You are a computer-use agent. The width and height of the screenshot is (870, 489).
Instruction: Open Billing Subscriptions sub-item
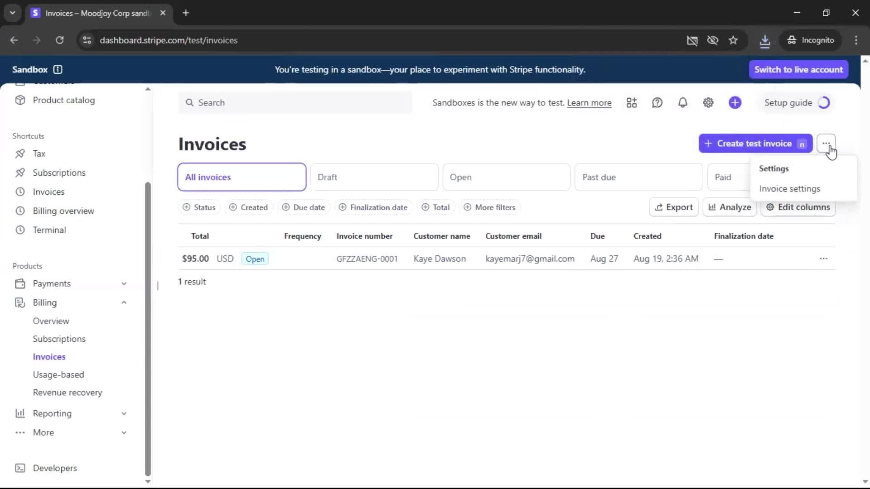pos(59,339)
